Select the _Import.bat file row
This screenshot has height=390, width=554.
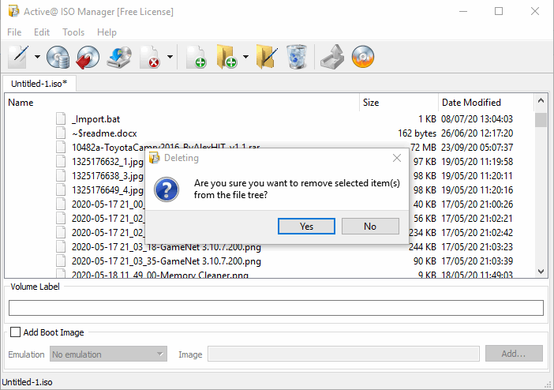coord(269,119)
